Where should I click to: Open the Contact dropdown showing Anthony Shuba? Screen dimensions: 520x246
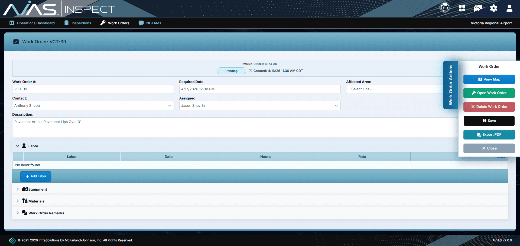pos(93,105)
